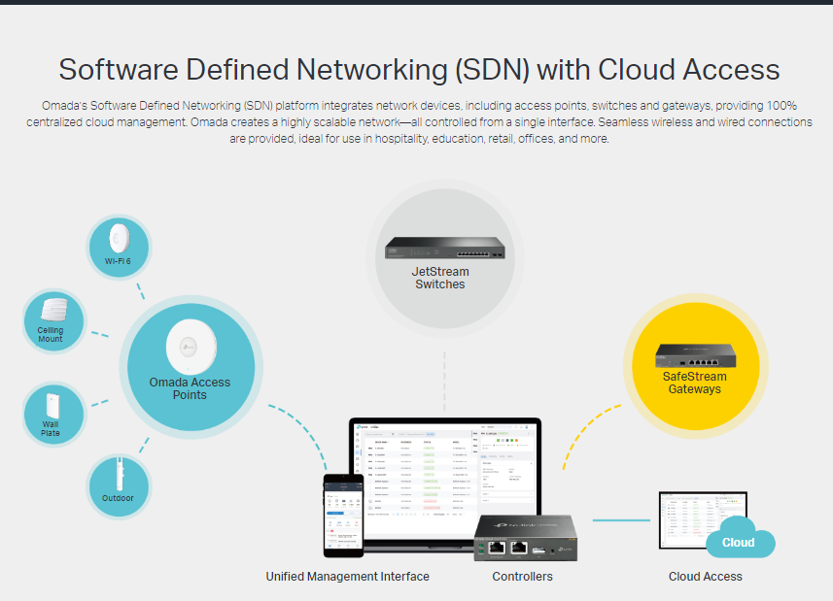
Task: Click the Omada SDN description paragraph
Action: (419, 122)
